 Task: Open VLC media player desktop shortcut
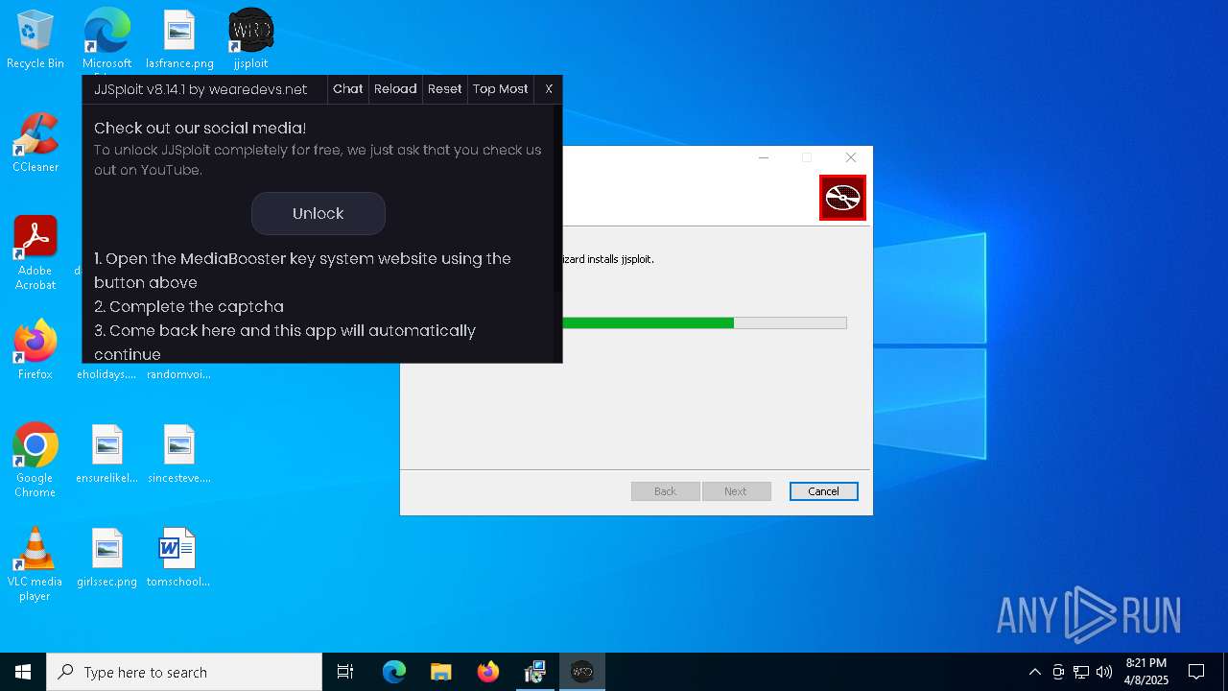(x=35, y=563)
